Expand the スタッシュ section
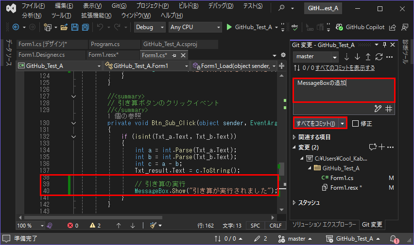This screenshot has width=414, height=245. [294, 202]
